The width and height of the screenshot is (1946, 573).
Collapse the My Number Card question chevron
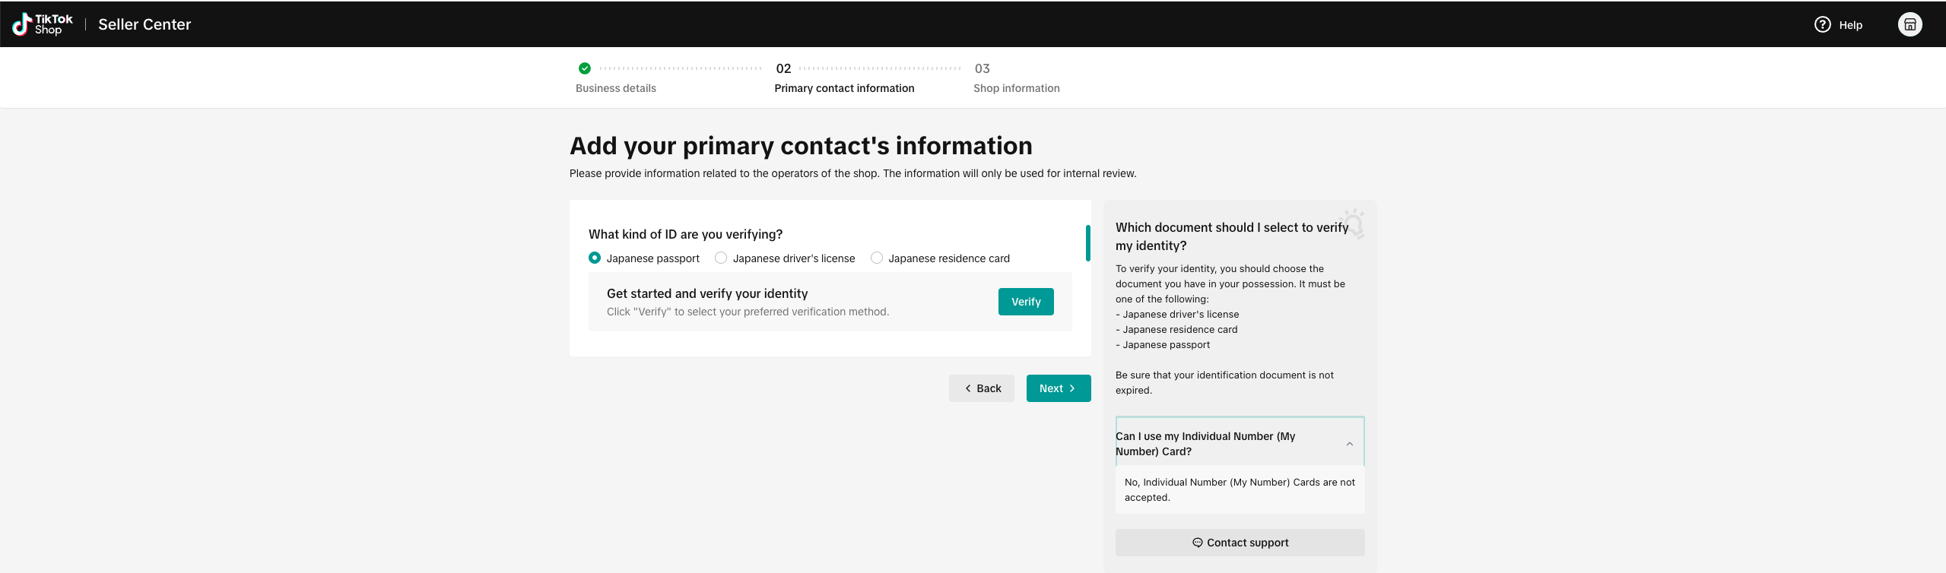(x=1350, y=444)
